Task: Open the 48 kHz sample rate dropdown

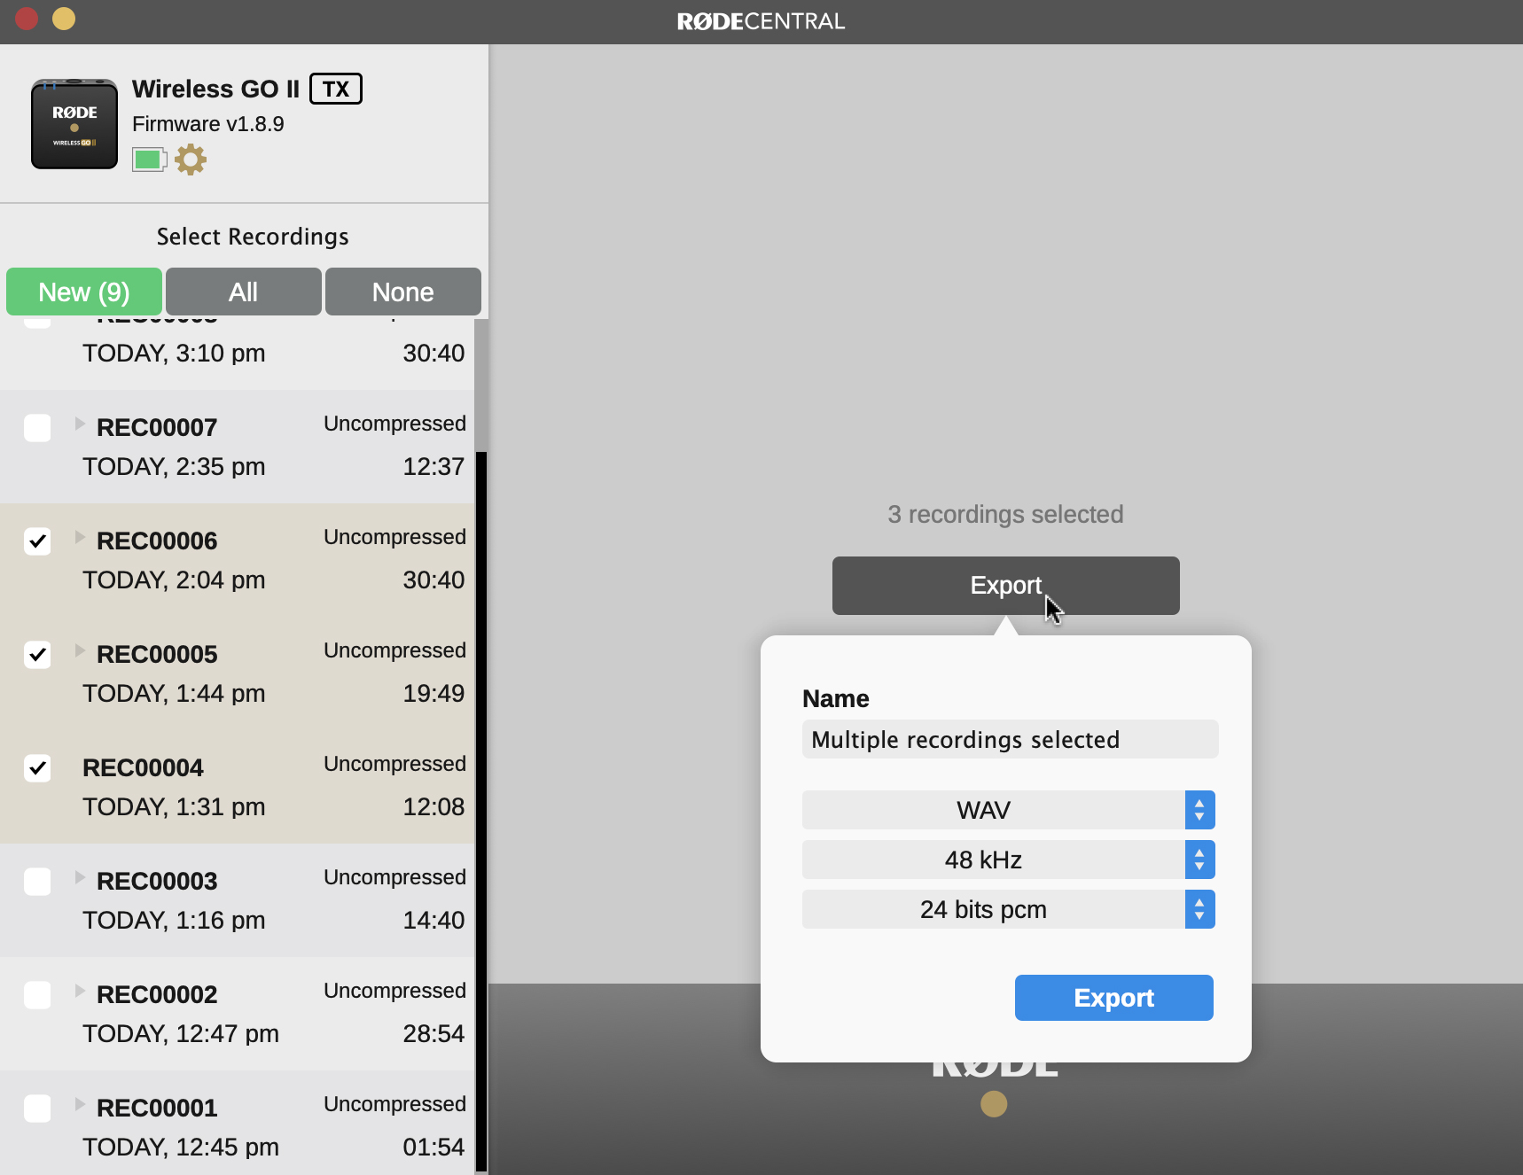Action: [1008, 860]
